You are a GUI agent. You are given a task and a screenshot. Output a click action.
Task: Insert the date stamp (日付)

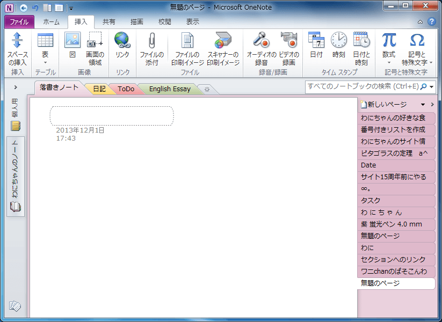pos(316,45)
